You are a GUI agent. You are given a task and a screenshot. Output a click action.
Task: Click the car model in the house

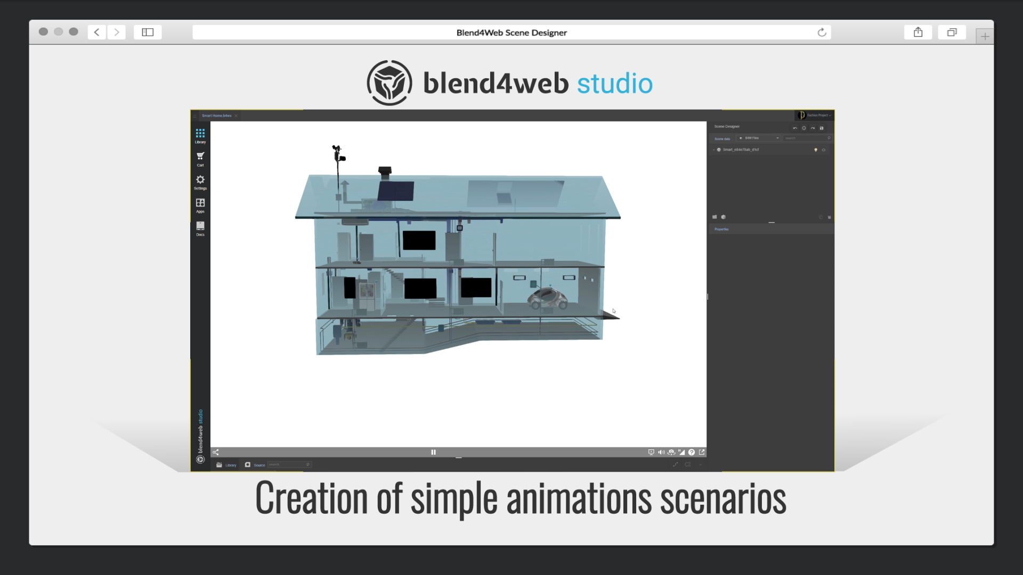(x=547, y=298)
